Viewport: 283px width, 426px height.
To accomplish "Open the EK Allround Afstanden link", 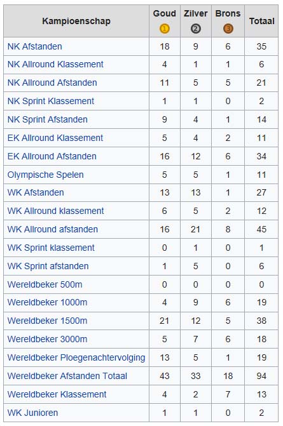I will click(52, 156).
